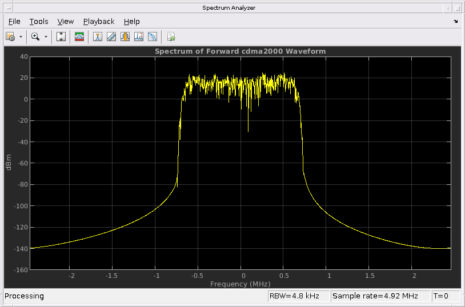Click the -1.5 x-axis tick label
Image resolution: width=465 pixels, height=307 pixels.
[111, 276]
